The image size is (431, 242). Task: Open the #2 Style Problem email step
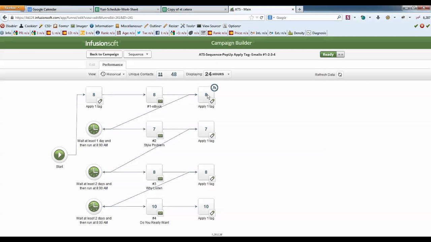[154, 129]
